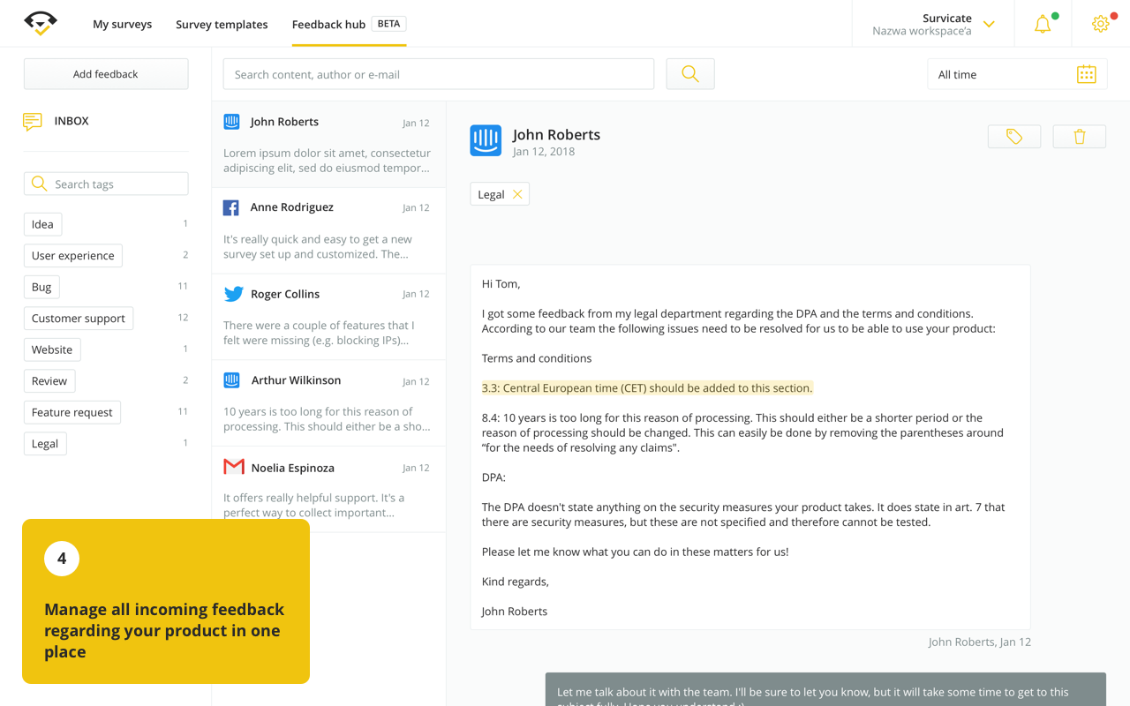The width and height of the screenshot is (1130, 706).
Task: Open Roger Collins feedback item
Action: [328, 317]
